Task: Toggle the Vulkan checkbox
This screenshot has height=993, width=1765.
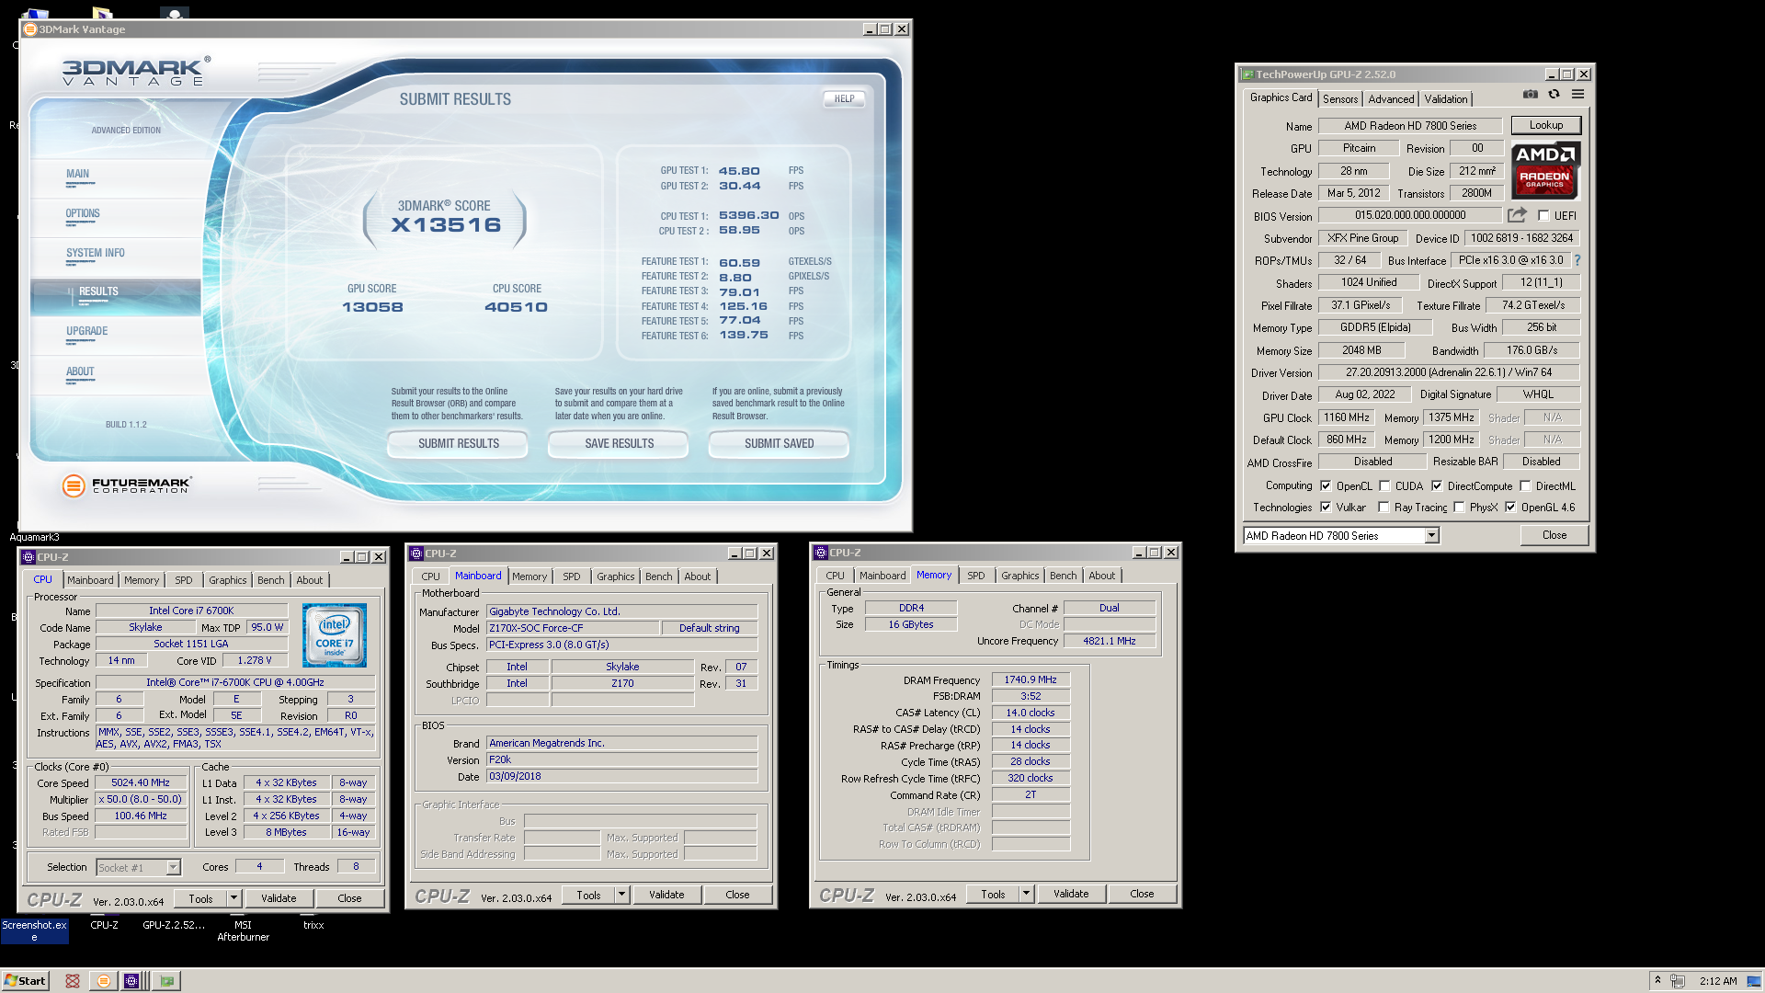Action: pyautogui.click(x=1326, y=508)
